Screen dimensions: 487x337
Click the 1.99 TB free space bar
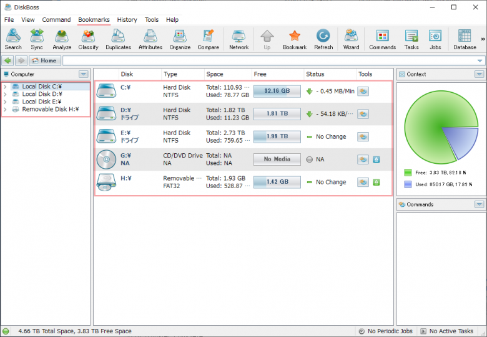click(x=277, y=136)
